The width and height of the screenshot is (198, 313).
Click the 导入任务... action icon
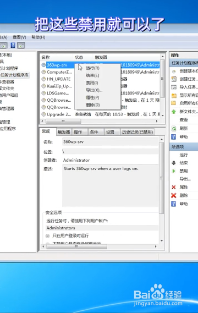174,87
